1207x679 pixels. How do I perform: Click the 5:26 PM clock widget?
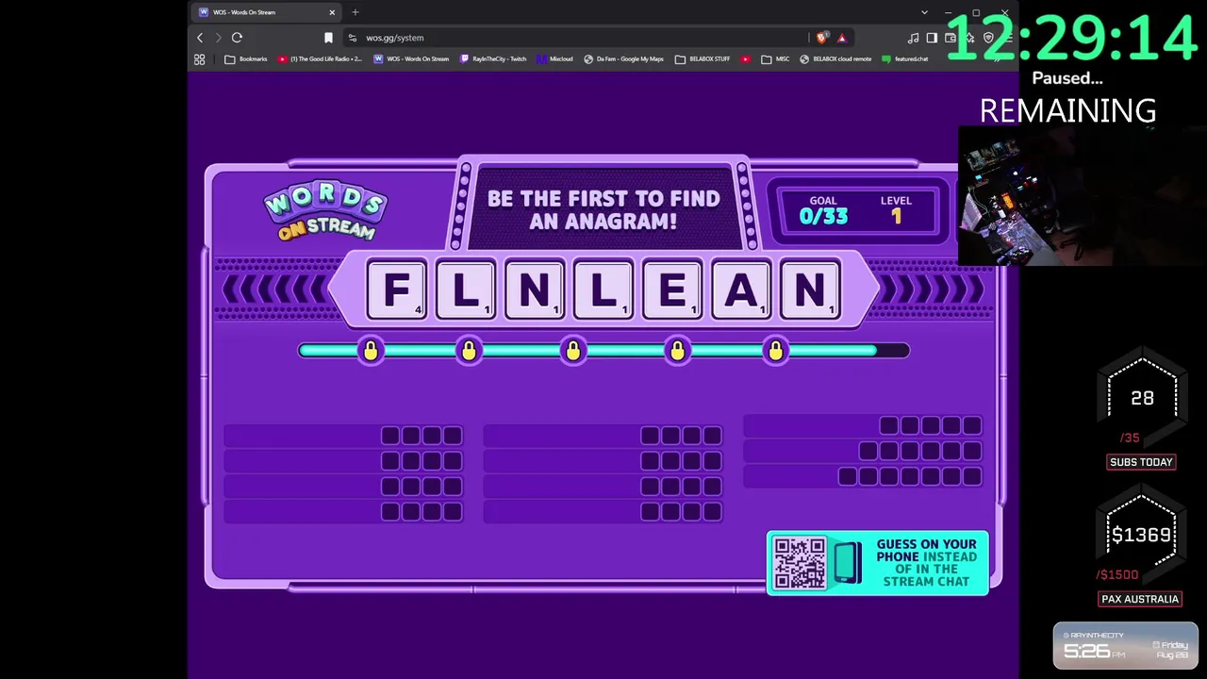click(x=1126, y=646)
